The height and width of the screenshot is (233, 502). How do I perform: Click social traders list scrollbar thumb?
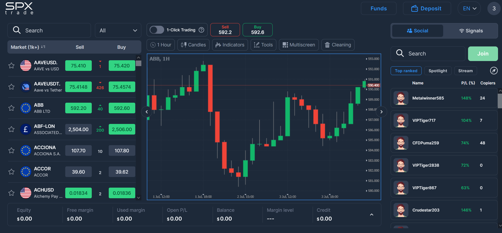coord(500,101)
